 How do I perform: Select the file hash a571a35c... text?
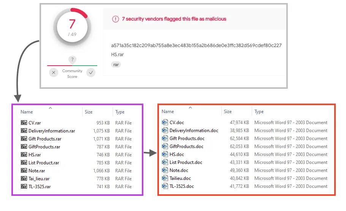pos(196,46)
